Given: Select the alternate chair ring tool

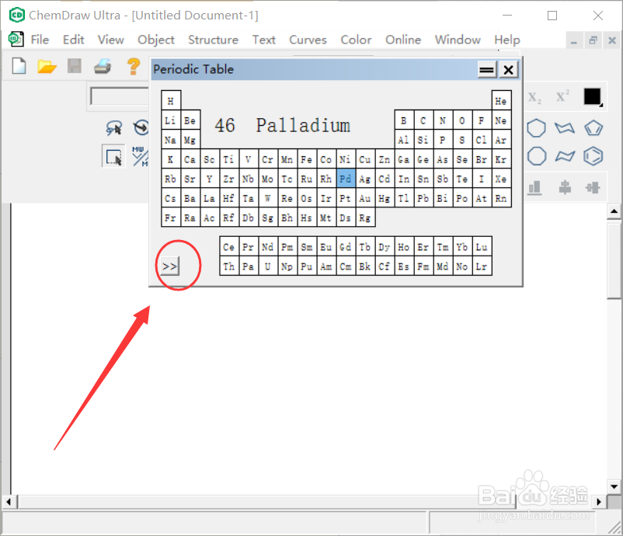Looking at the screenshot, I should 565,156.
